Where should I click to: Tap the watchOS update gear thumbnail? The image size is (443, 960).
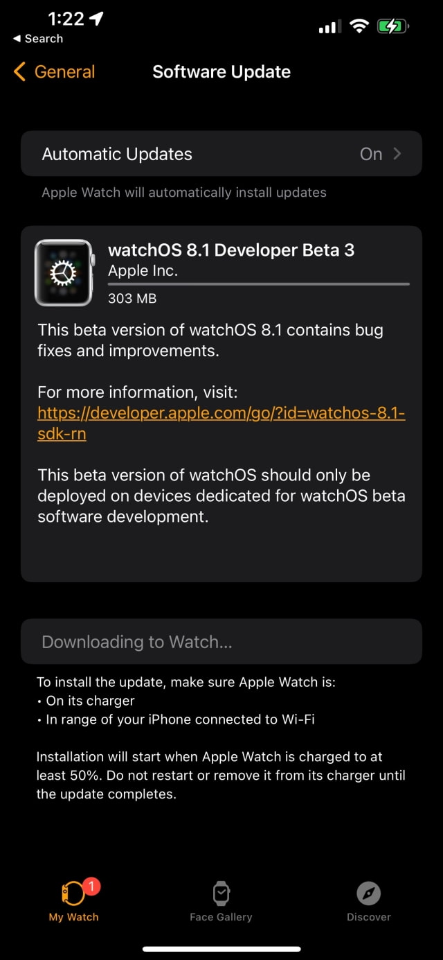(x=64, y=273)
